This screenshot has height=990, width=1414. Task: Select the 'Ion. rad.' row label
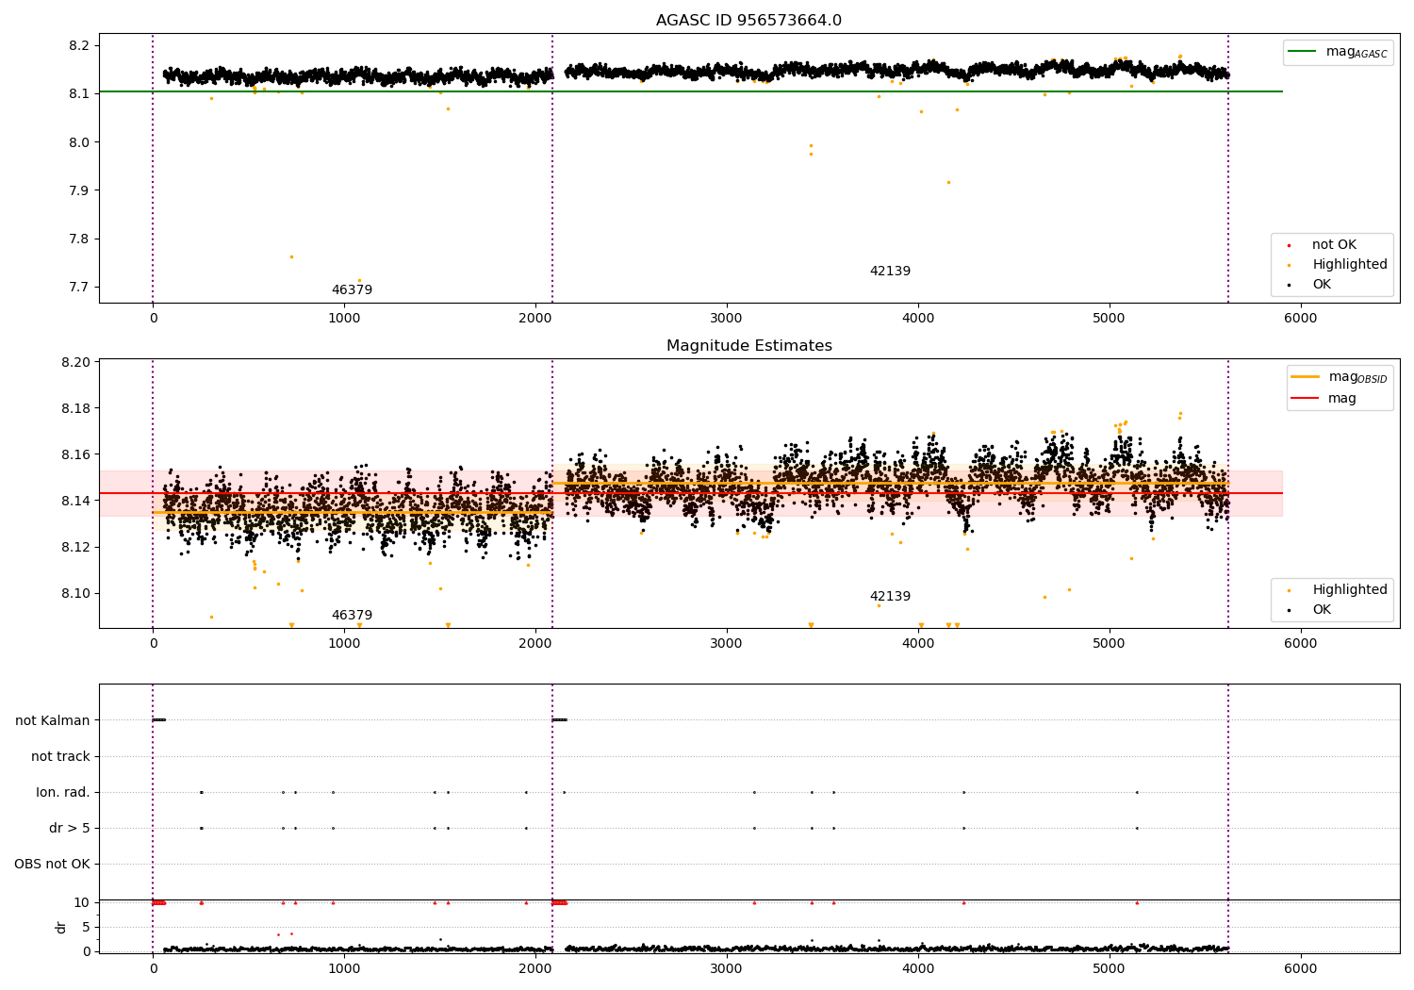[x=63, y=793]
